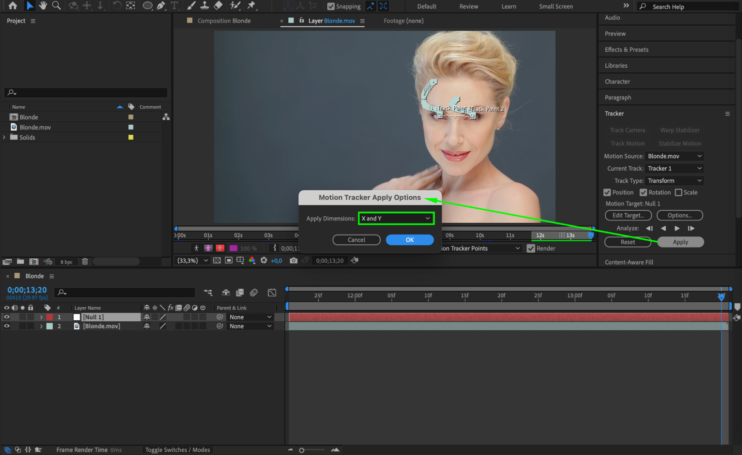Click OK in Motion Tracker Apply Options
This screenshot has width=742, height=455.
click(409, 240)
